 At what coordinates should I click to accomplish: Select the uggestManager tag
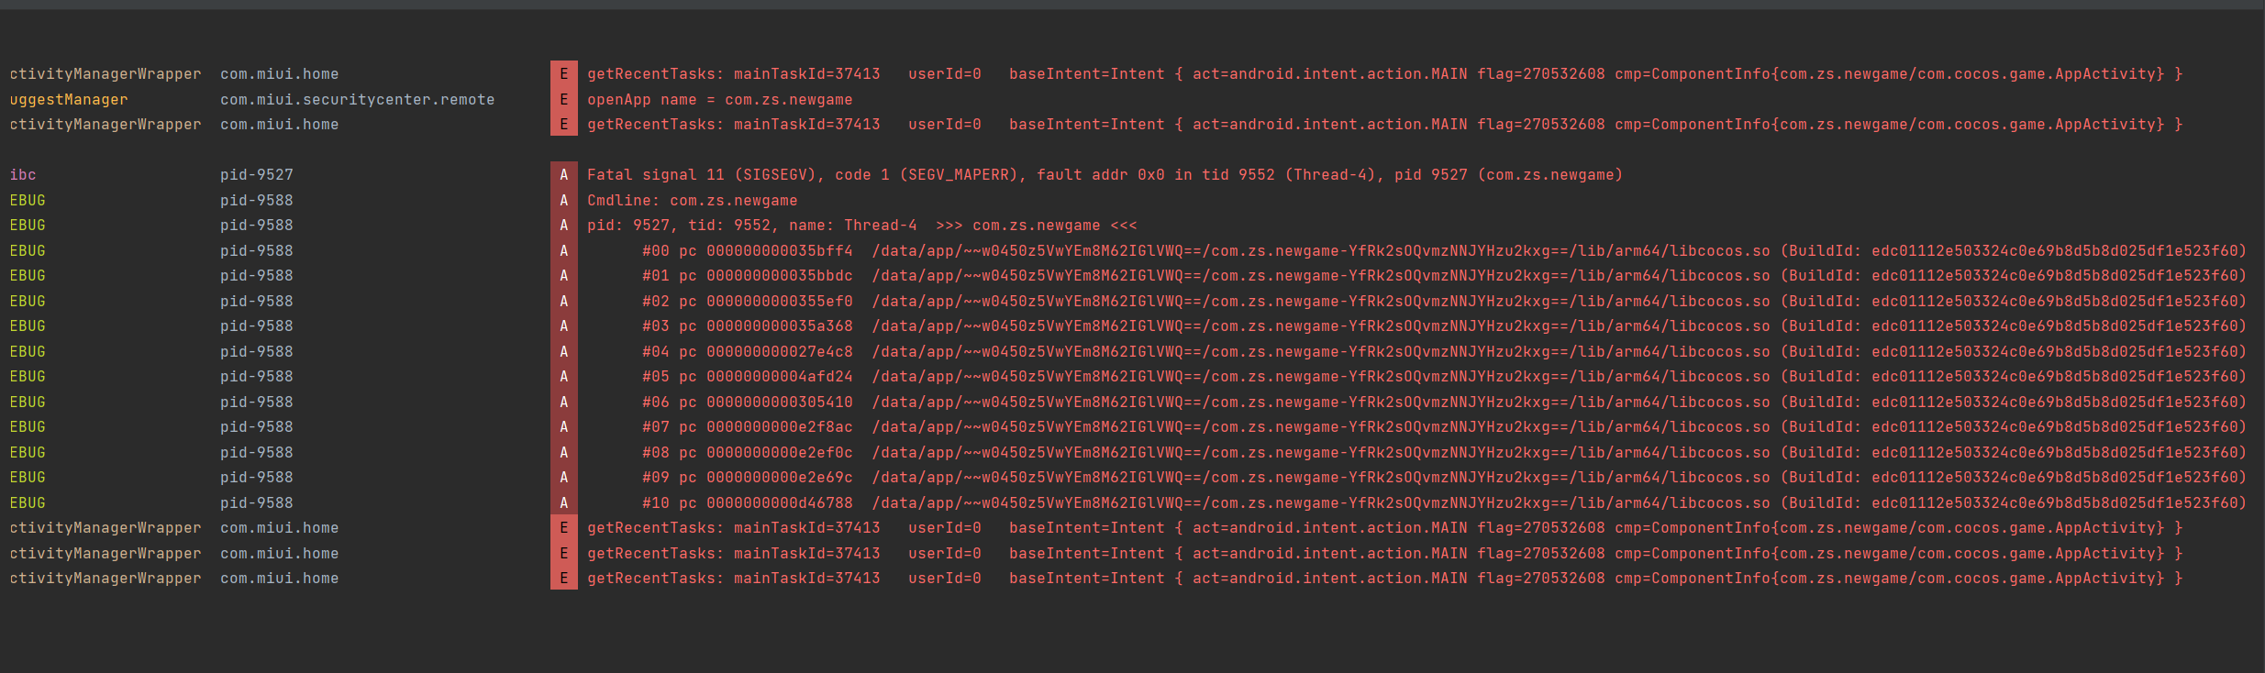pyautogui.click(x=69, y=100)
